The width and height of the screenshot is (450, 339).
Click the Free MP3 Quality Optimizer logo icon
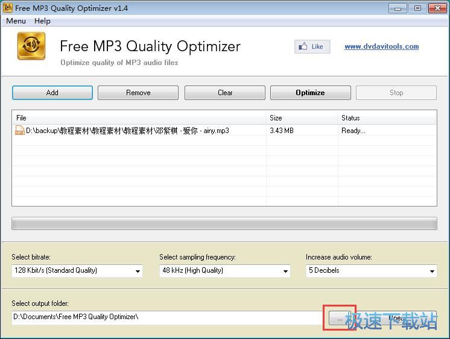tap(31, 46)
